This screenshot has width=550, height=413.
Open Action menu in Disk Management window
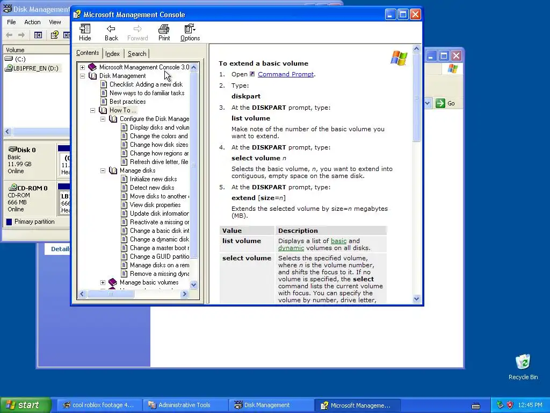click(32, 22)
